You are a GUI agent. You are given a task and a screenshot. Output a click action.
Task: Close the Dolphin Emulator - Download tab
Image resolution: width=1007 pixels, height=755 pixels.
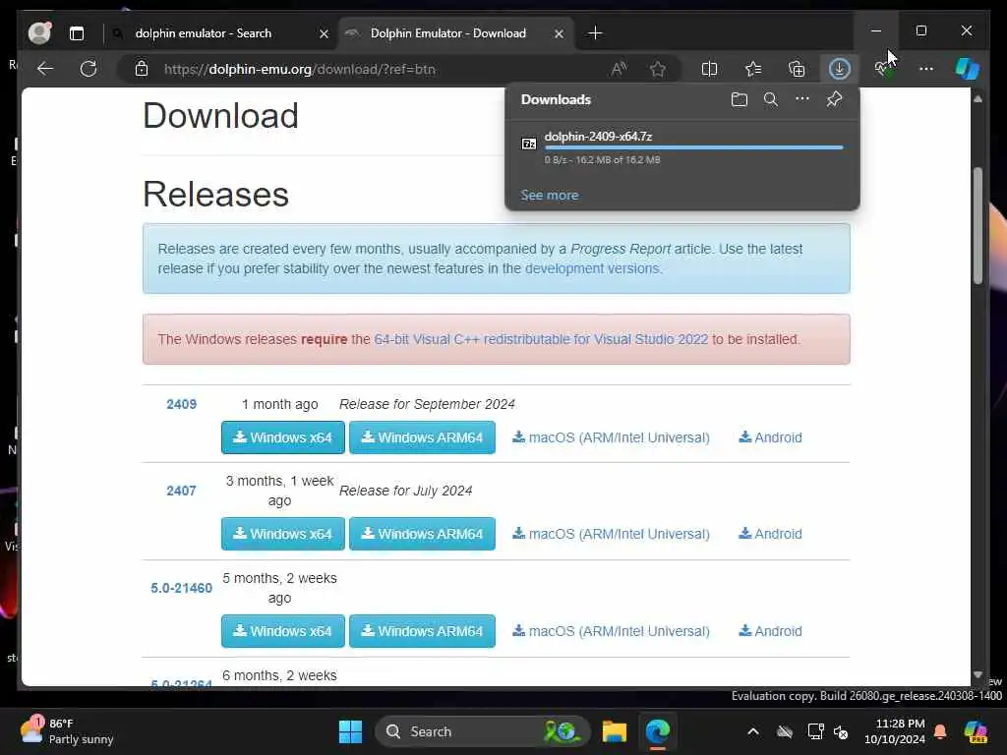[560, 33]
